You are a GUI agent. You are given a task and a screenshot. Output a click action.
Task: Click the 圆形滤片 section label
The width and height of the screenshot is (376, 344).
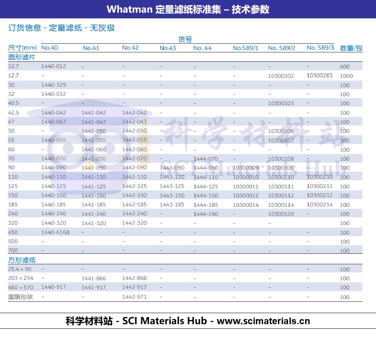pos(21,57)
